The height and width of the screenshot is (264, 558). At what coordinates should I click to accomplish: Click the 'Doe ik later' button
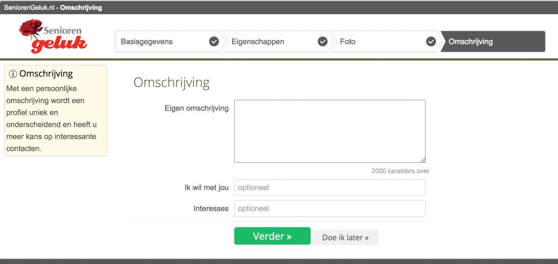click(345, 237)
